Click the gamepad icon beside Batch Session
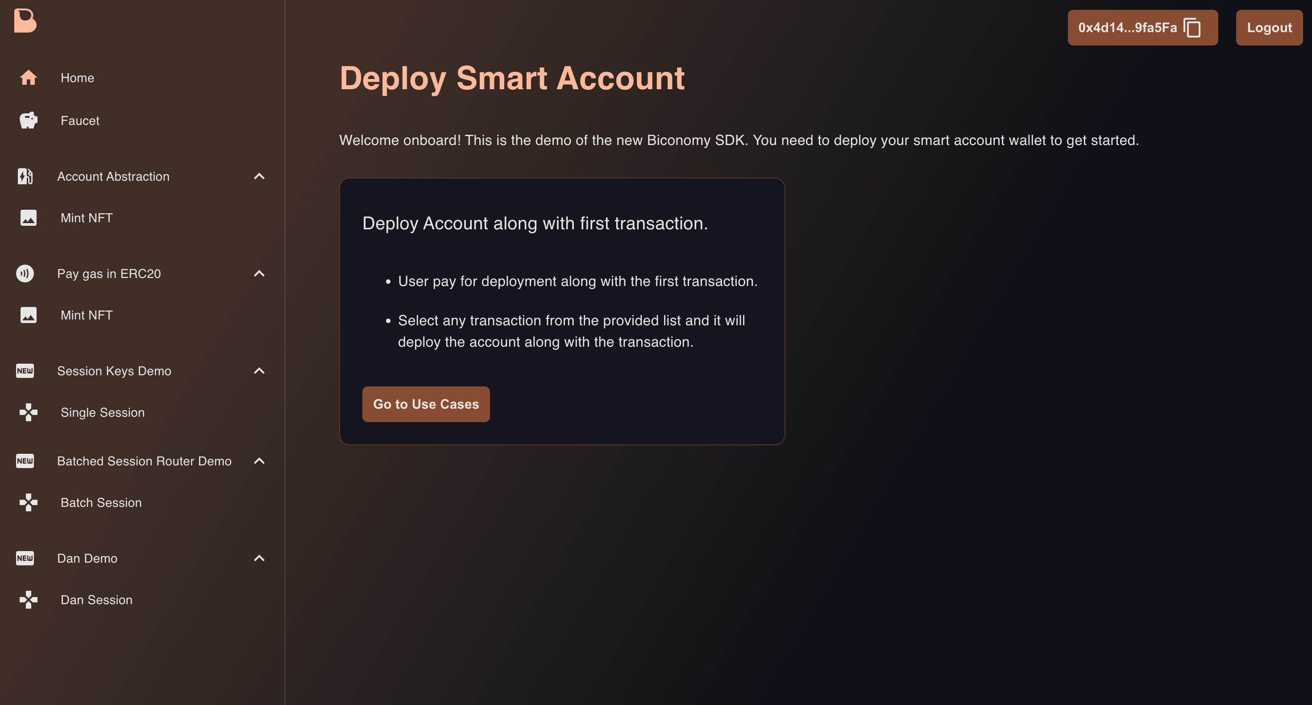 pos(29,502)
